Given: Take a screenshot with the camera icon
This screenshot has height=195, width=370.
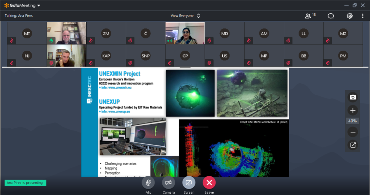Looking at the screenshot, I should coord(352,97).
